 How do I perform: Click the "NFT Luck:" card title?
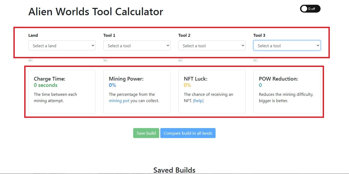pyautogui.click(x=196, y=79)
